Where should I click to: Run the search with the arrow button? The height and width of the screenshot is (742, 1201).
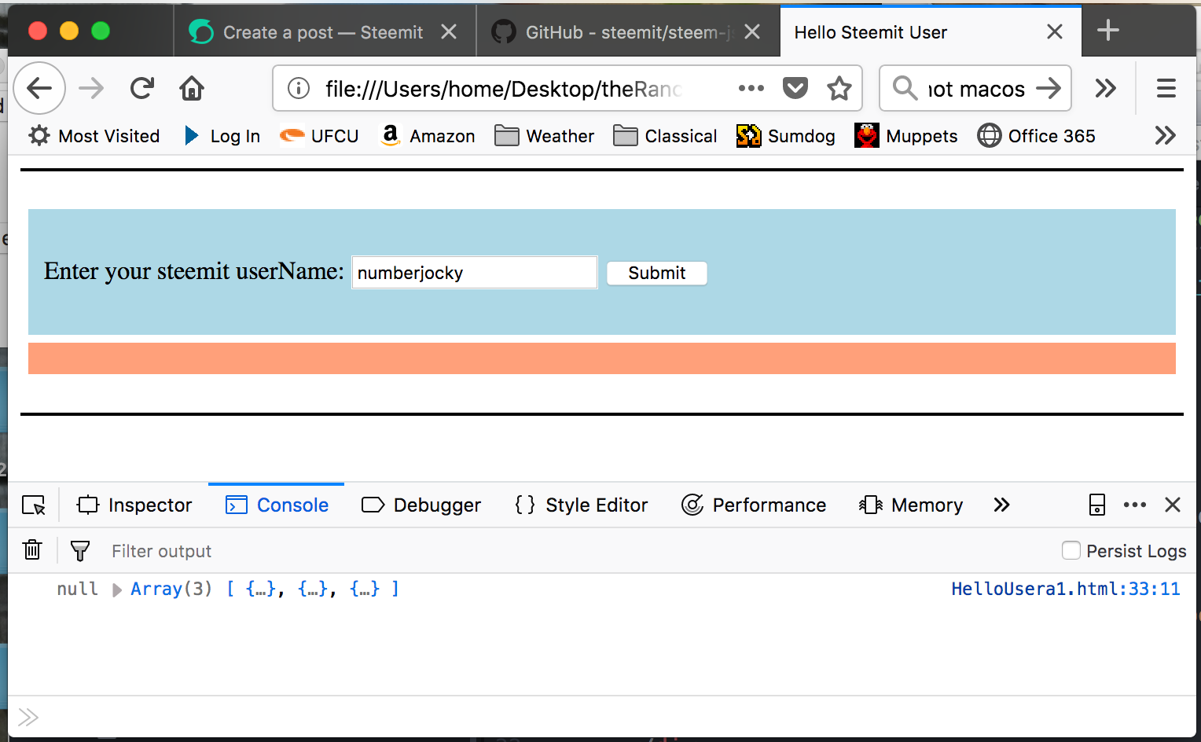[1049, 88]
